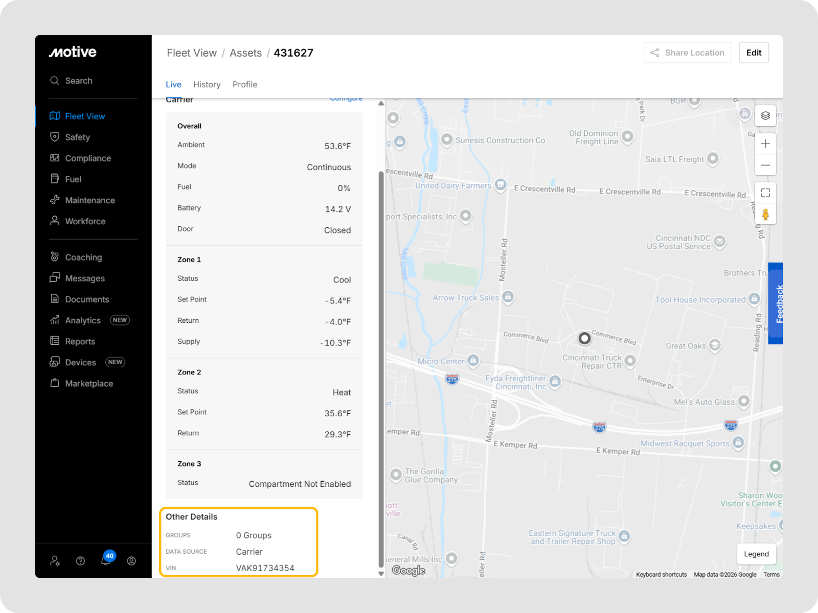Viewport: 818px width, 613px height.
Task: Open Maintenance in the sidebar
Action: [89, 200]
